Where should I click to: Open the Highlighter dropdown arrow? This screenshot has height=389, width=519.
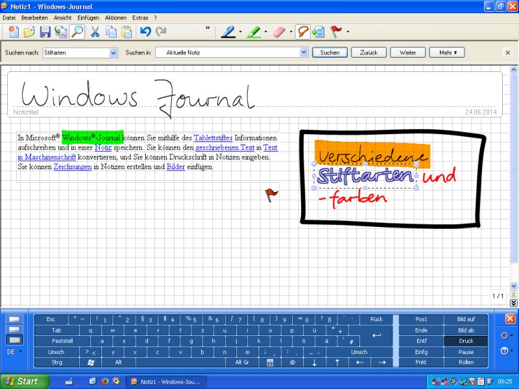coord(266,32)
